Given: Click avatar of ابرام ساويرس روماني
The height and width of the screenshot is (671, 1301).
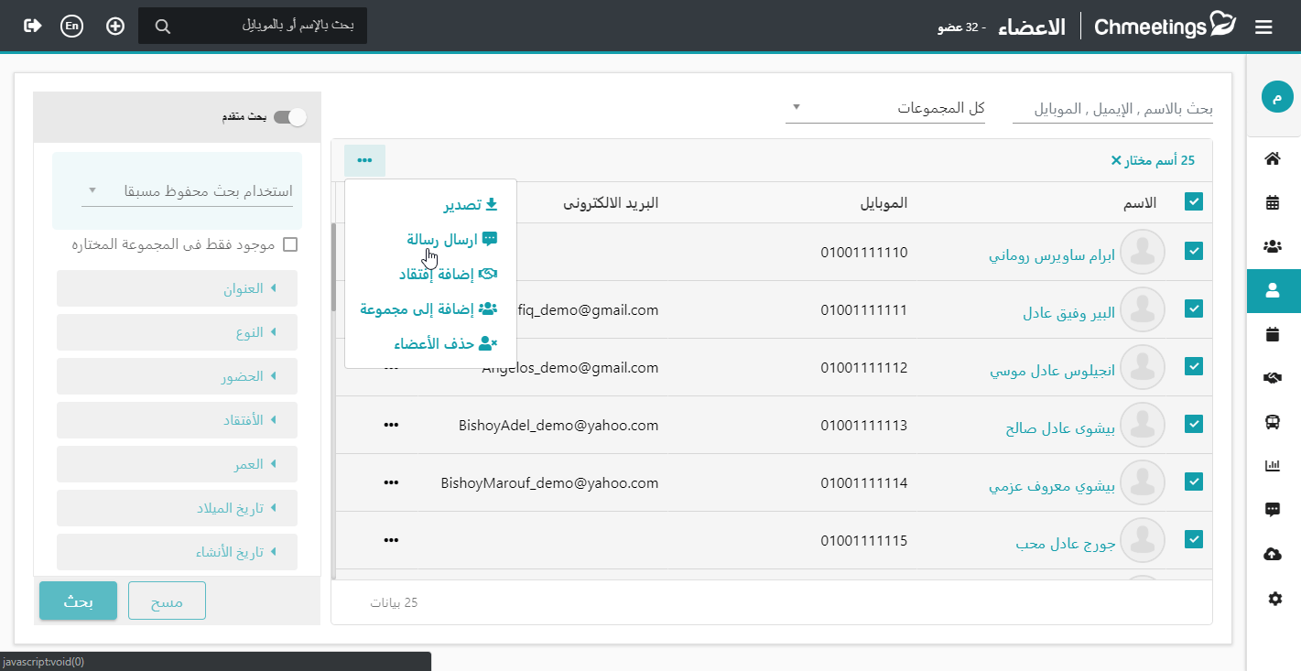Looking at the screenshot, I should coord(1143,252).
